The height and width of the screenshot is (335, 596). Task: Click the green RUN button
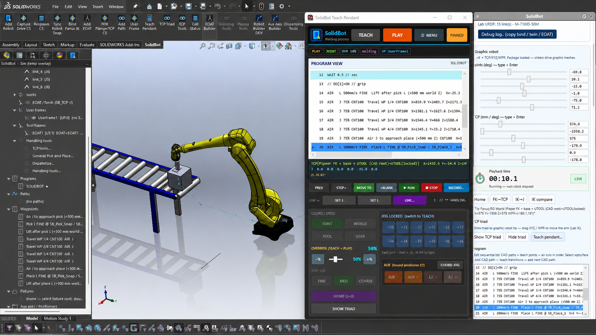[x=409, y=188]
